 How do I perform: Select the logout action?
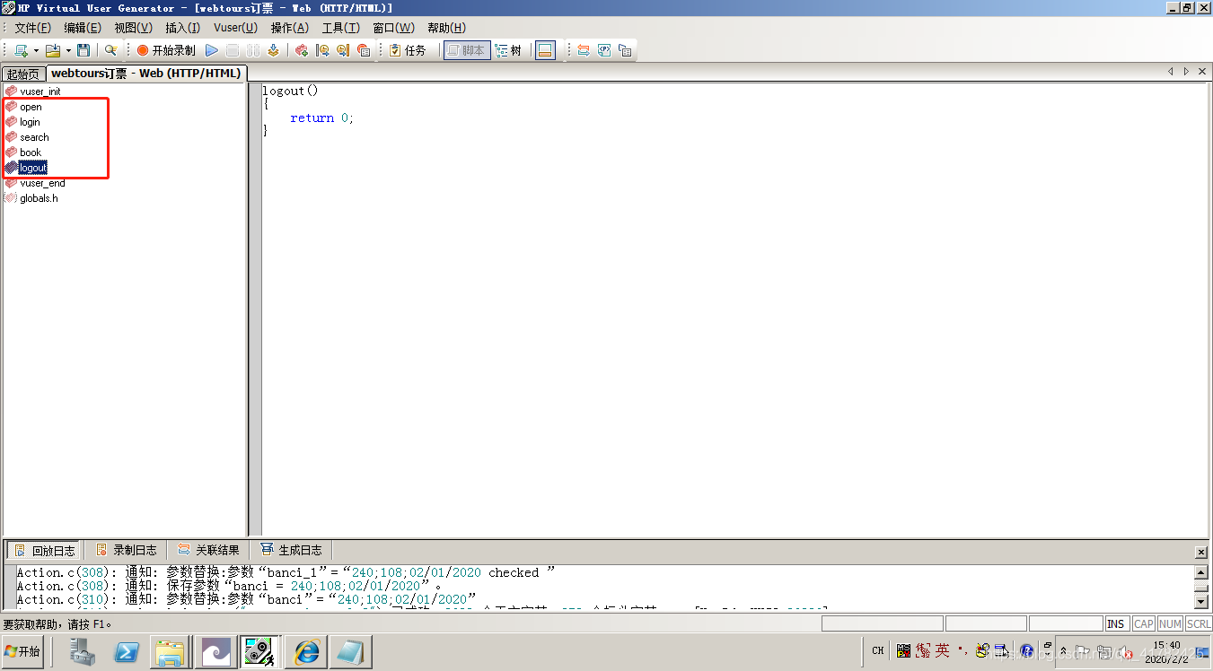coord(32,168)
